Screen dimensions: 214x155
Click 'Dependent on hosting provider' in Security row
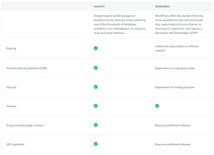(x=175, y=87)
